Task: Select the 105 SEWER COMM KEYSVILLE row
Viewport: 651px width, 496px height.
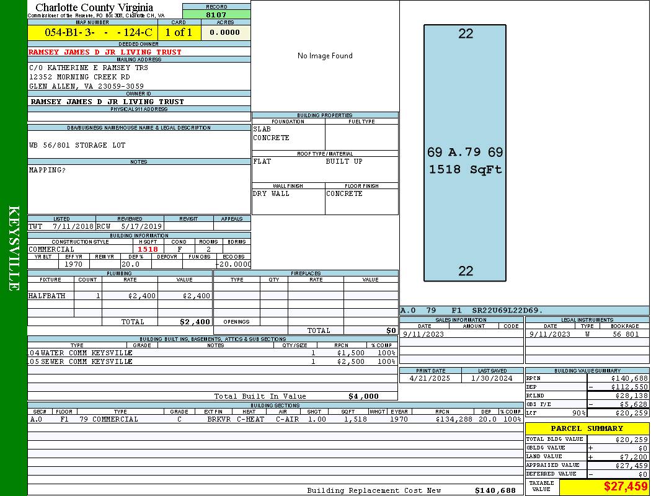Action: [x=213, y=361]
